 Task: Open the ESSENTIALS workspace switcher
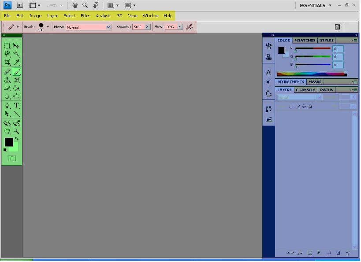(x=315, y=5)
